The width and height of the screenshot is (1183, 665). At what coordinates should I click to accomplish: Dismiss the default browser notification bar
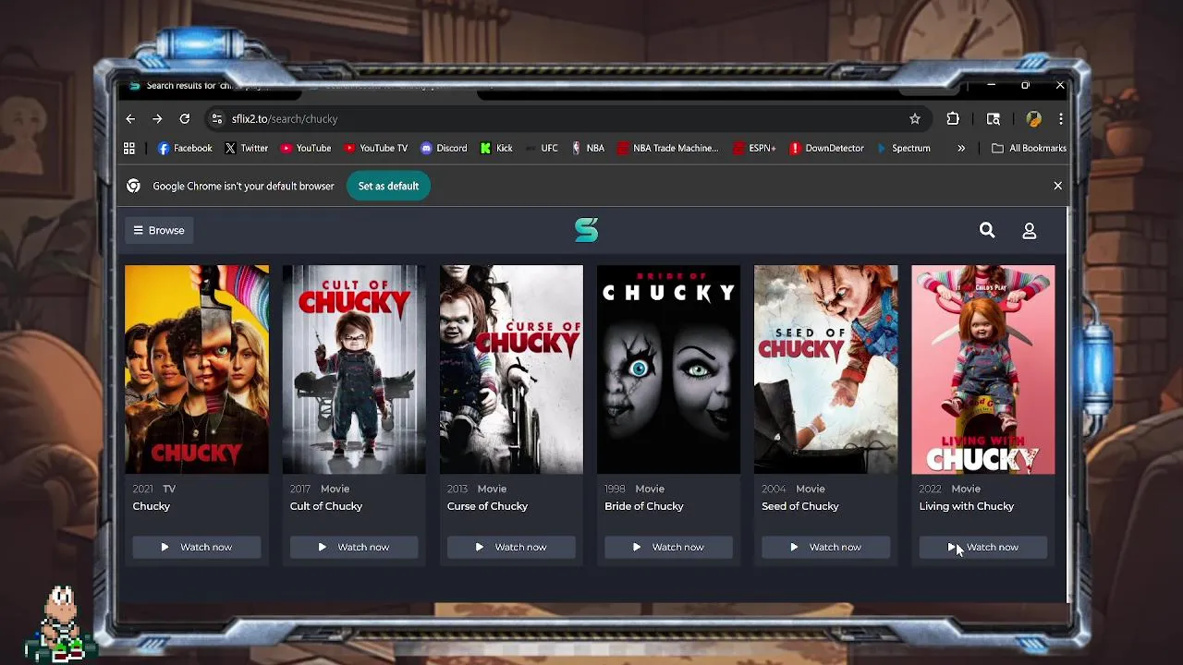click(1058, 186)
